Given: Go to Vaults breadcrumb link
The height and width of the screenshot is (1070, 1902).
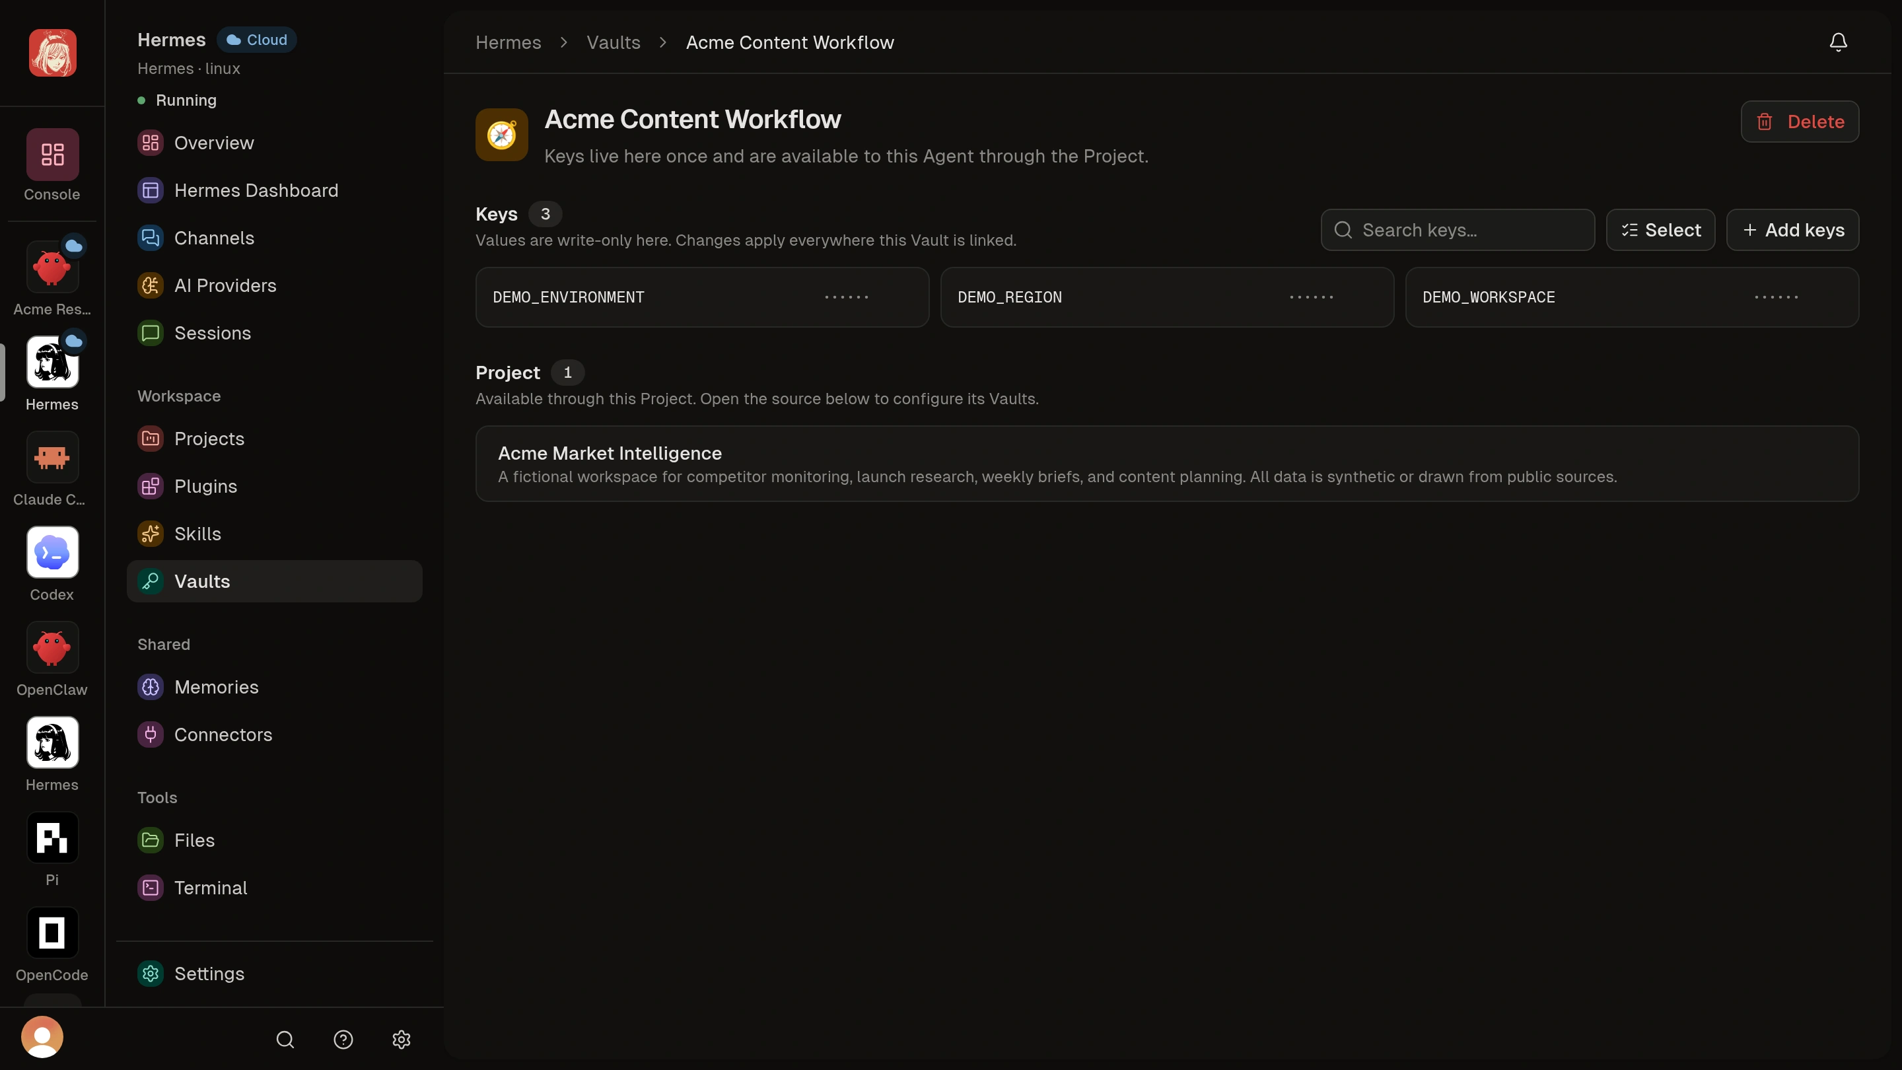Looking at the screenshot, I should tap(614, 42).
